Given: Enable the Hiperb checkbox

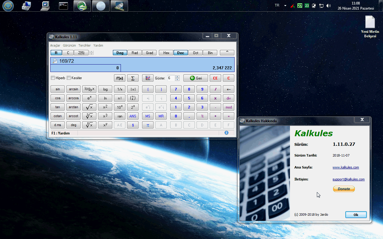Looking at the screenshot, I should [53, 78].
